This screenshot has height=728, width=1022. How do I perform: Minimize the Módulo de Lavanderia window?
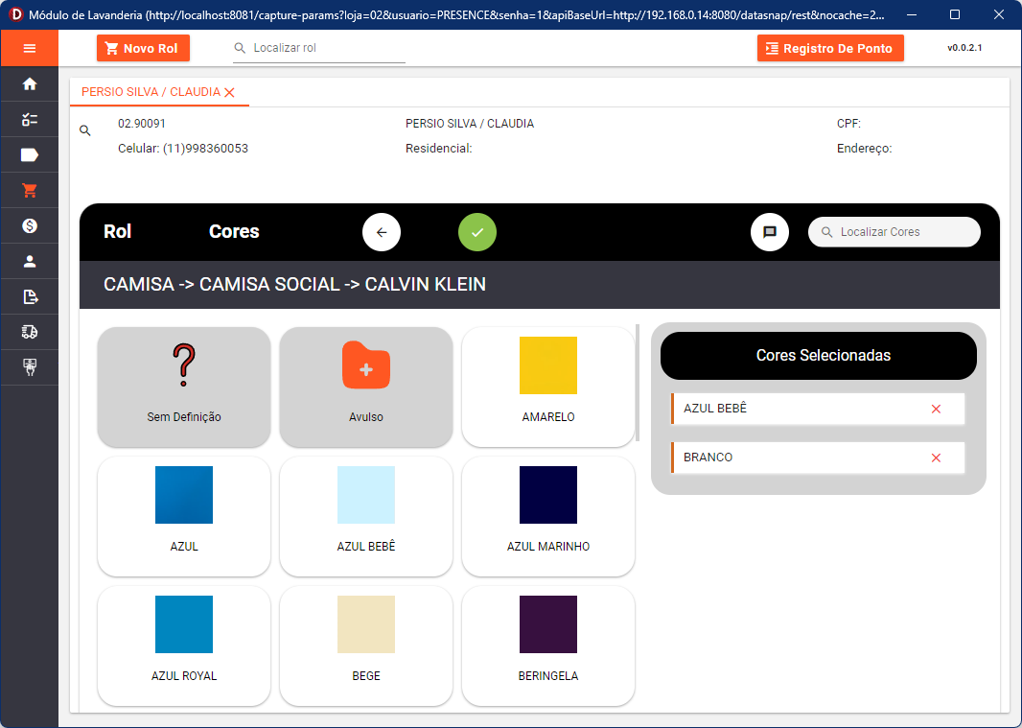coord(911,14)
